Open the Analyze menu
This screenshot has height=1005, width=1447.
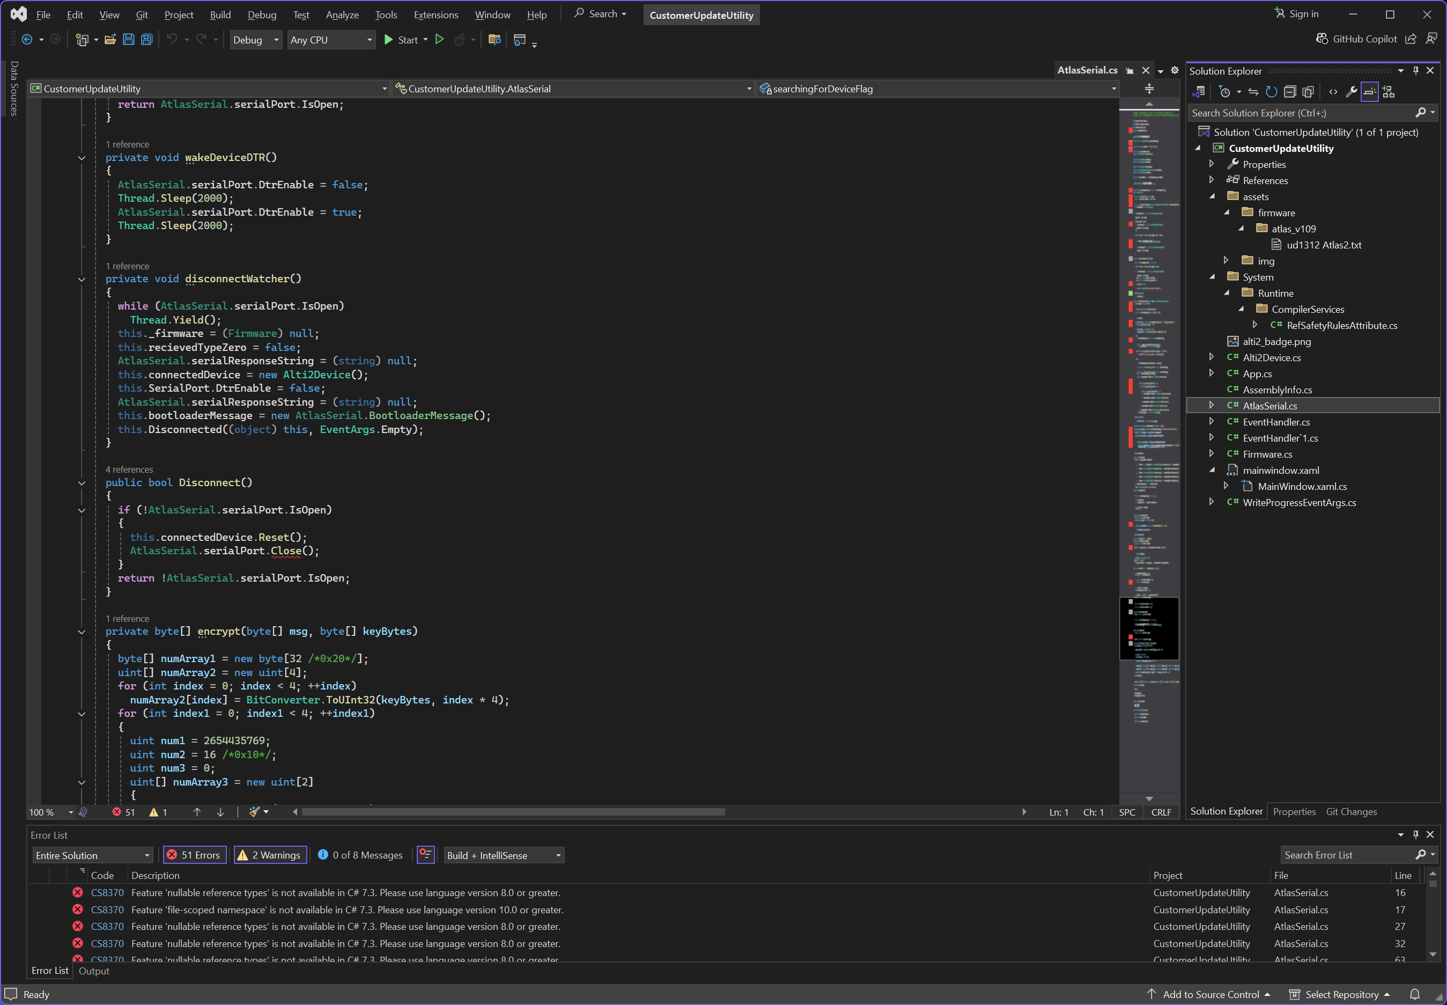click(342, 14)
